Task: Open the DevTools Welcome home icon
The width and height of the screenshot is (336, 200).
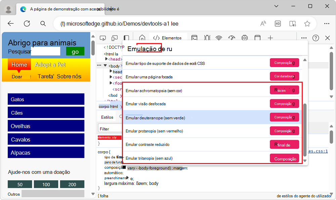Action: (142, 38)
